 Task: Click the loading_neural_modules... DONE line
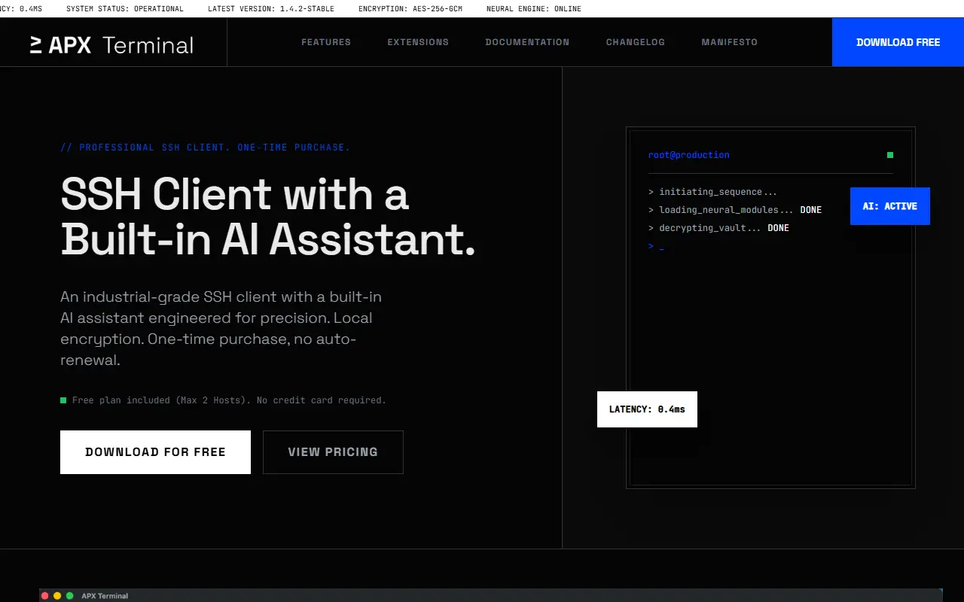pyautogui.click(x=735, y=210)
